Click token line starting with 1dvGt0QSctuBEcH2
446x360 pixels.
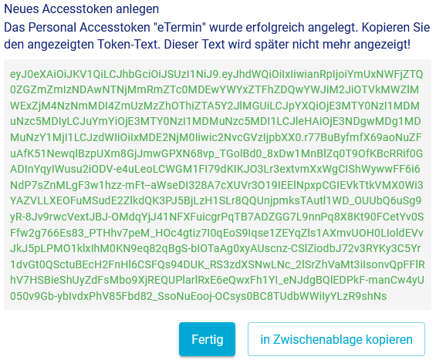point(218,264)
